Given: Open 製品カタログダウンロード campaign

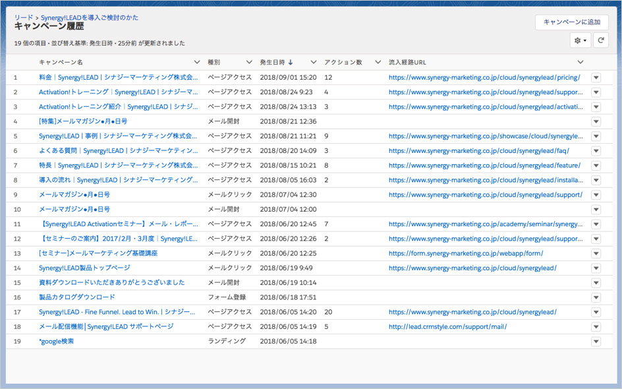Looking at the screenshot, I should click(x=77, y=298).
